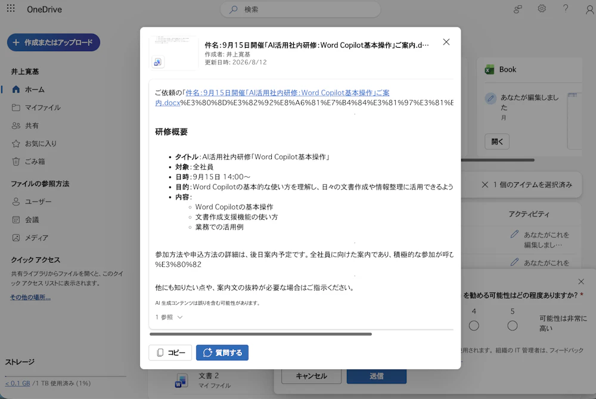Click the Excel icon on Book card
The width and height of the screenshot is (596, 399).
(489, 70)
